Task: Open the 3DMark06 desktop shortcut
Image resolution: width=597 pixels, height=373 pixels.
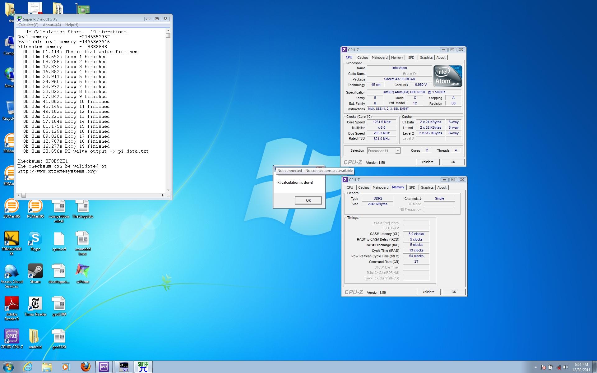Action: pyautogui.click(x=12, y=209)
